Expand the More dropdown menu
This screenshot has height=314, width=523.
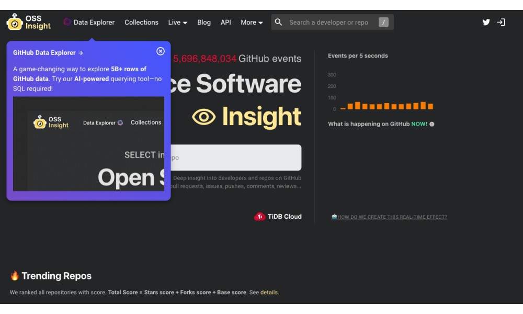(x=252, y=23)
